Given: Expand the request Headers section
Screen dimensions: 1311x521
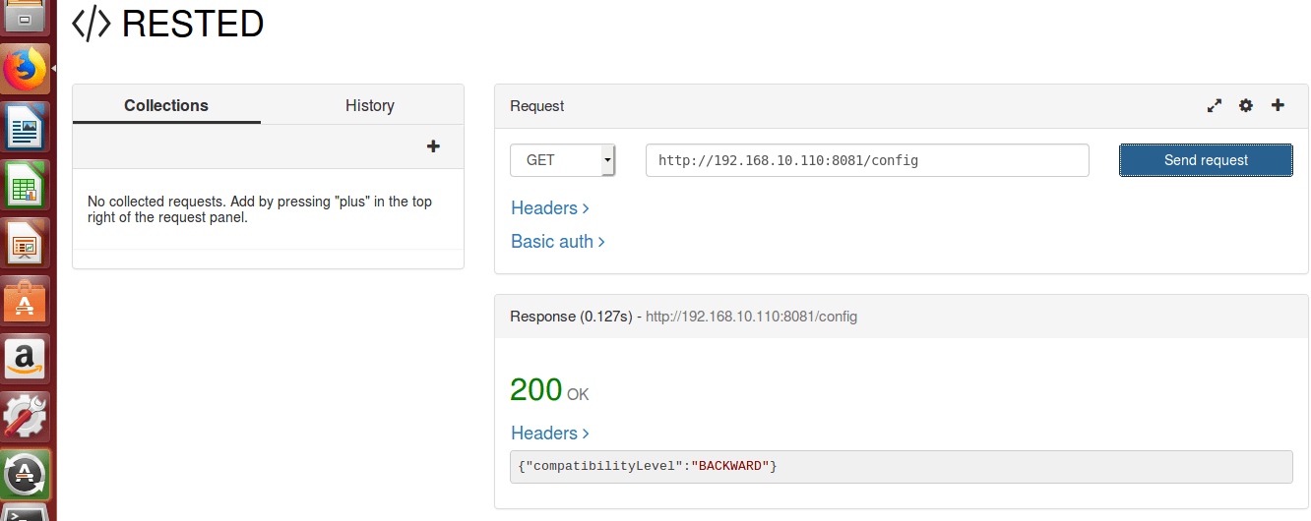Looking at the screenshot, I should point(550,207).
